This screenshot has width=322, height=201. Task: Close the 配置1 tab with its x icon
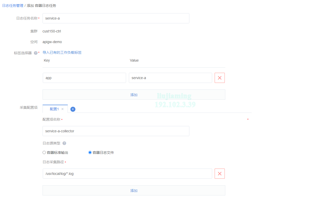pos(63,109)
